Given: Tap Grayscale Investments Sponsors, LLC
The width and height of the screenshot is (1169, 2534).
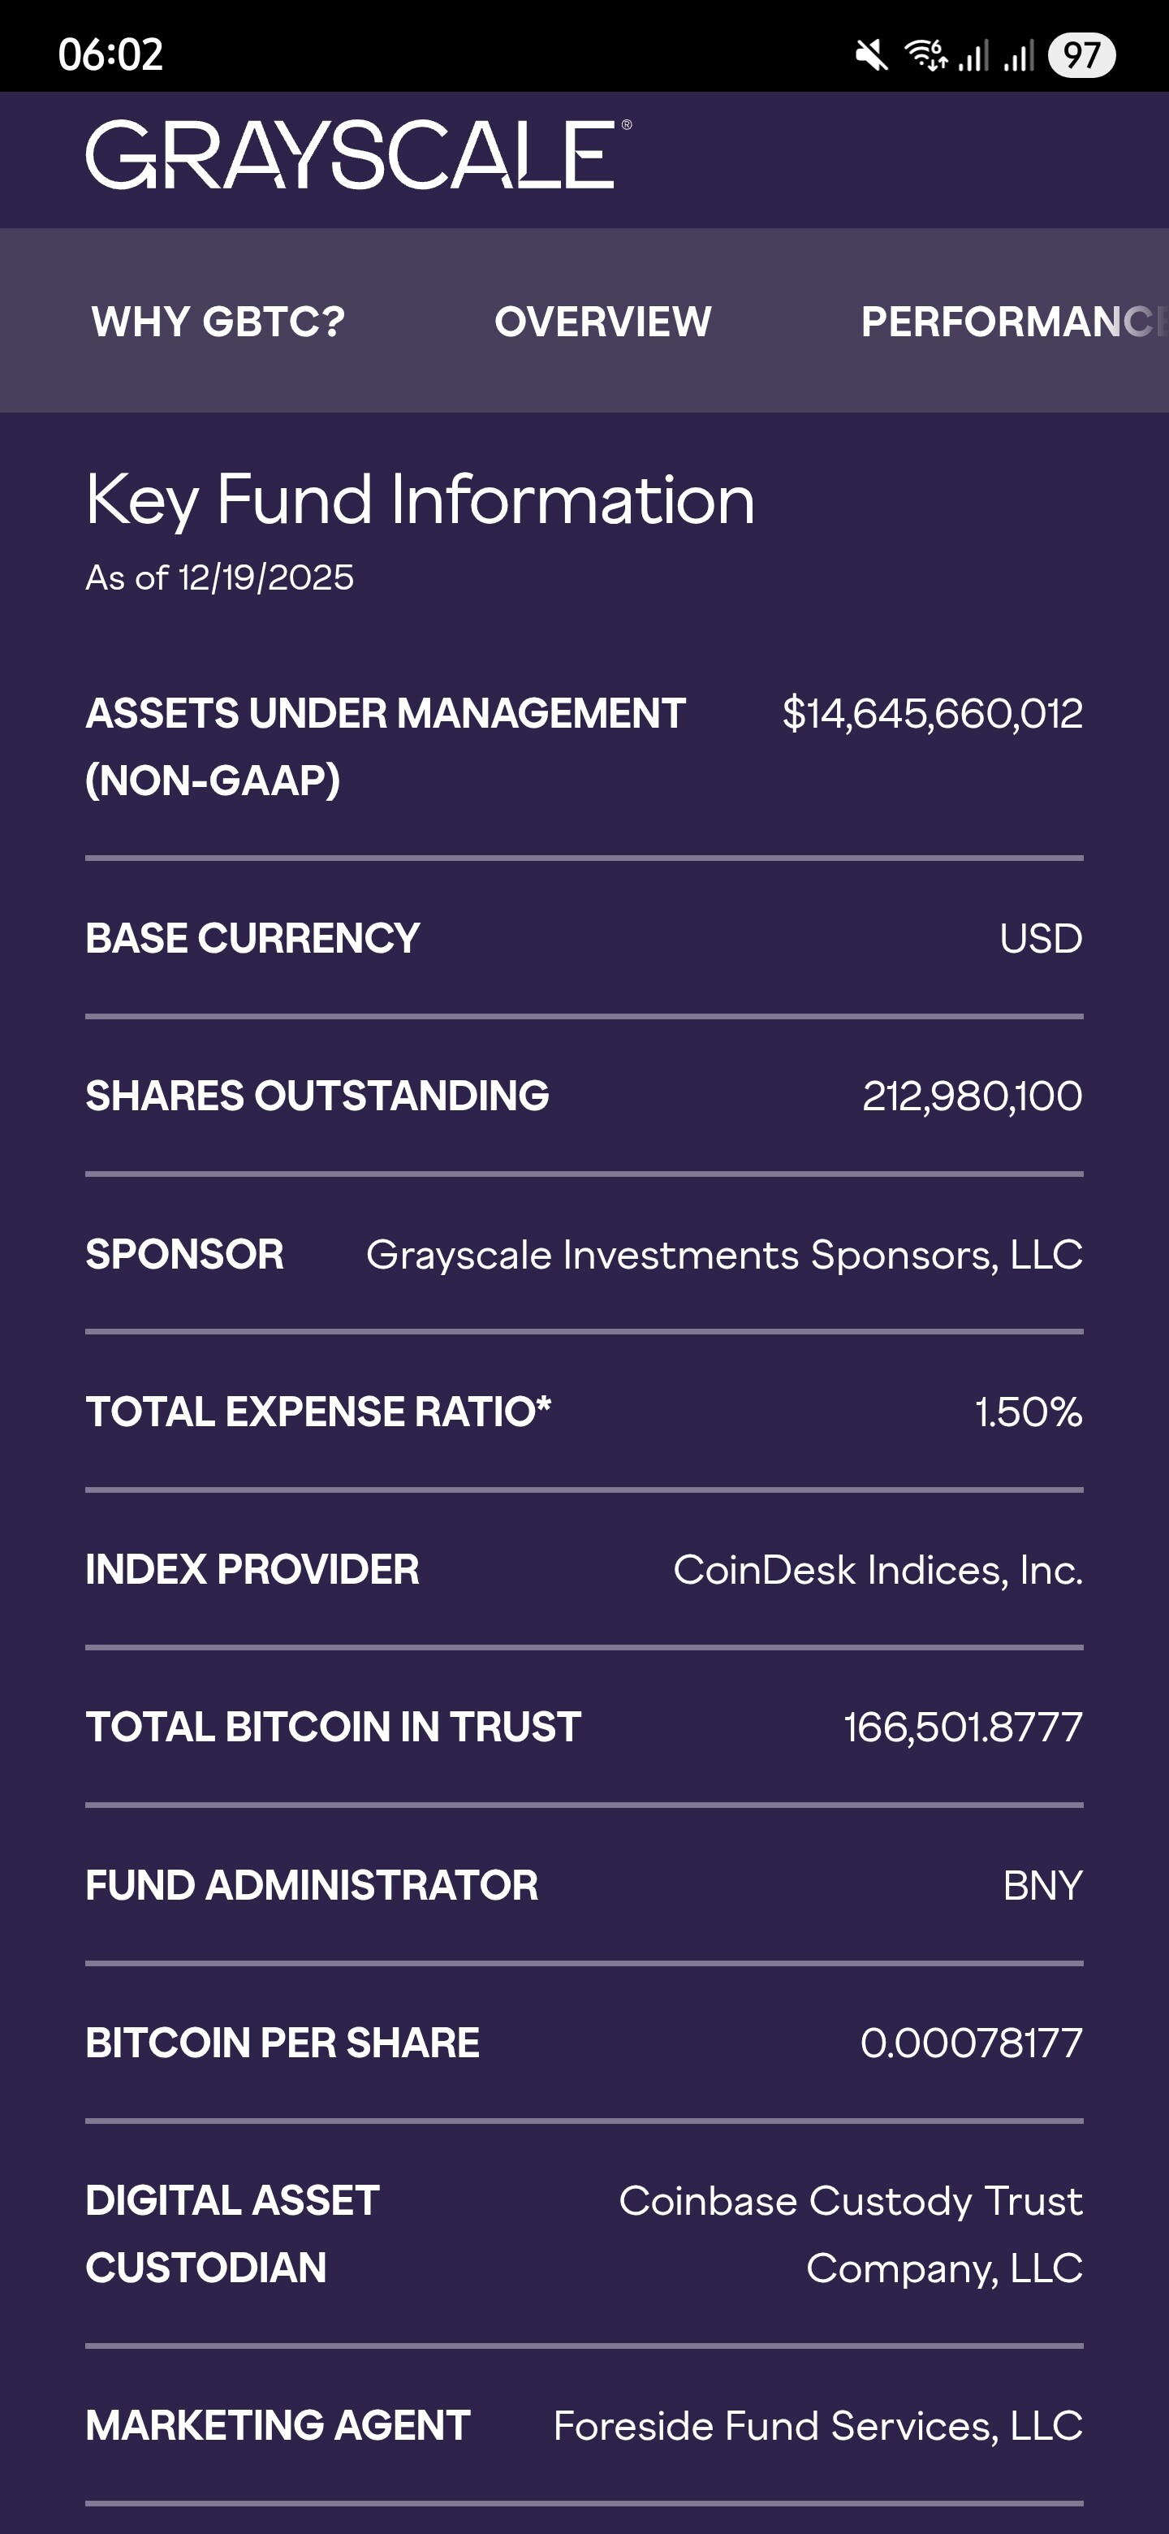Looking at the screenshot, I should click(725, 1254).
